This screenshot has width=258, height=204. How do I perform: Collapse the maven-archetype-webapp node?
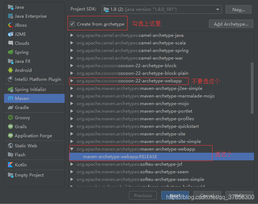tap(72, 149)
